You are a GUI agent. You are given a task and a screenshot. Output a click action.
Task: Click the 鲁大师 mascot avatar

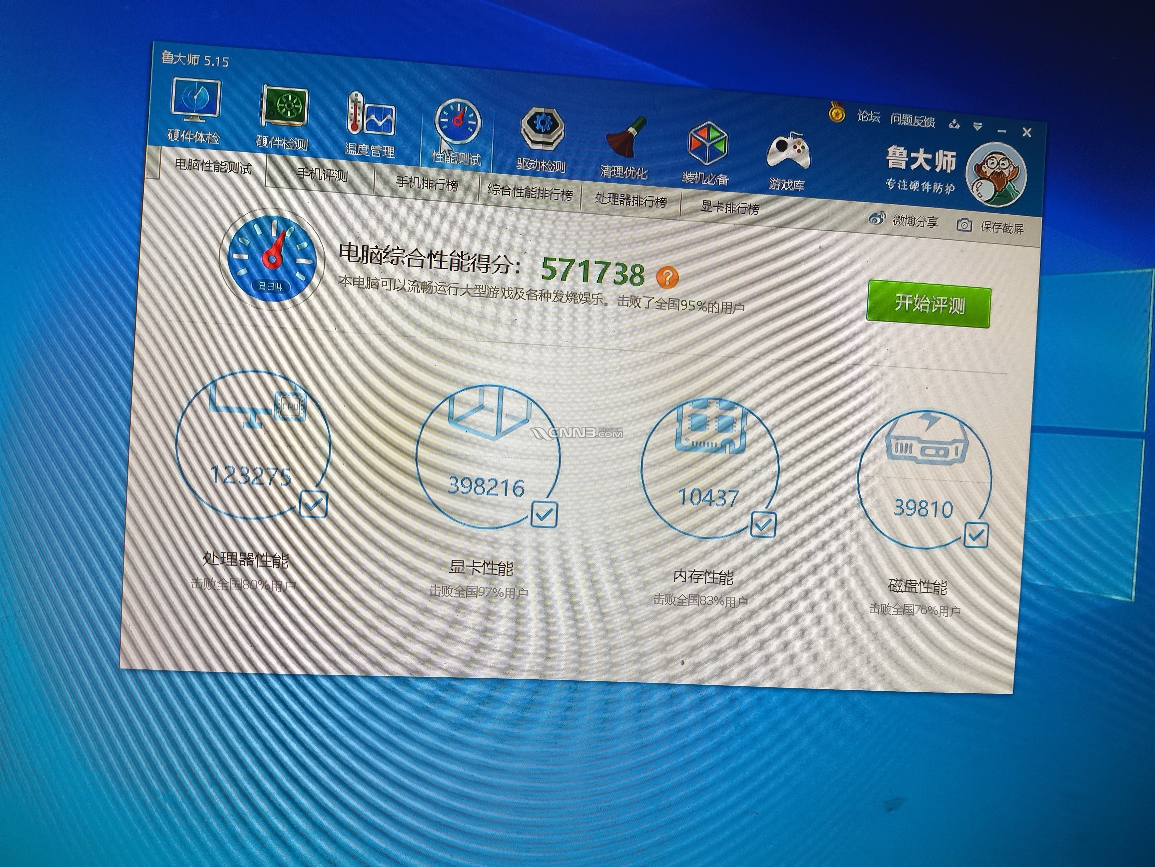pos(996,174)
